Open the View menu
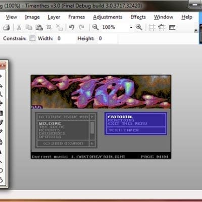 pyautogui.click(x=12, y=17)
